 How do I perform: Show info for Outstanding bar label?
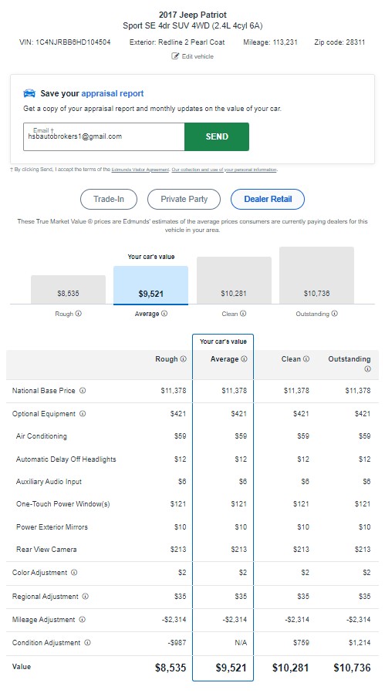[335, 313]
